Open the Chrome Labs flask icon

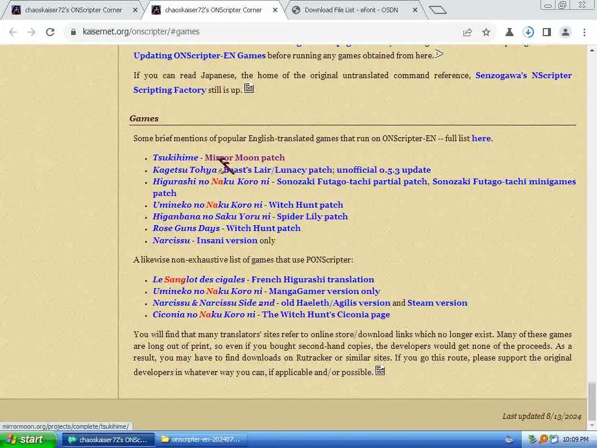point(510,33)
